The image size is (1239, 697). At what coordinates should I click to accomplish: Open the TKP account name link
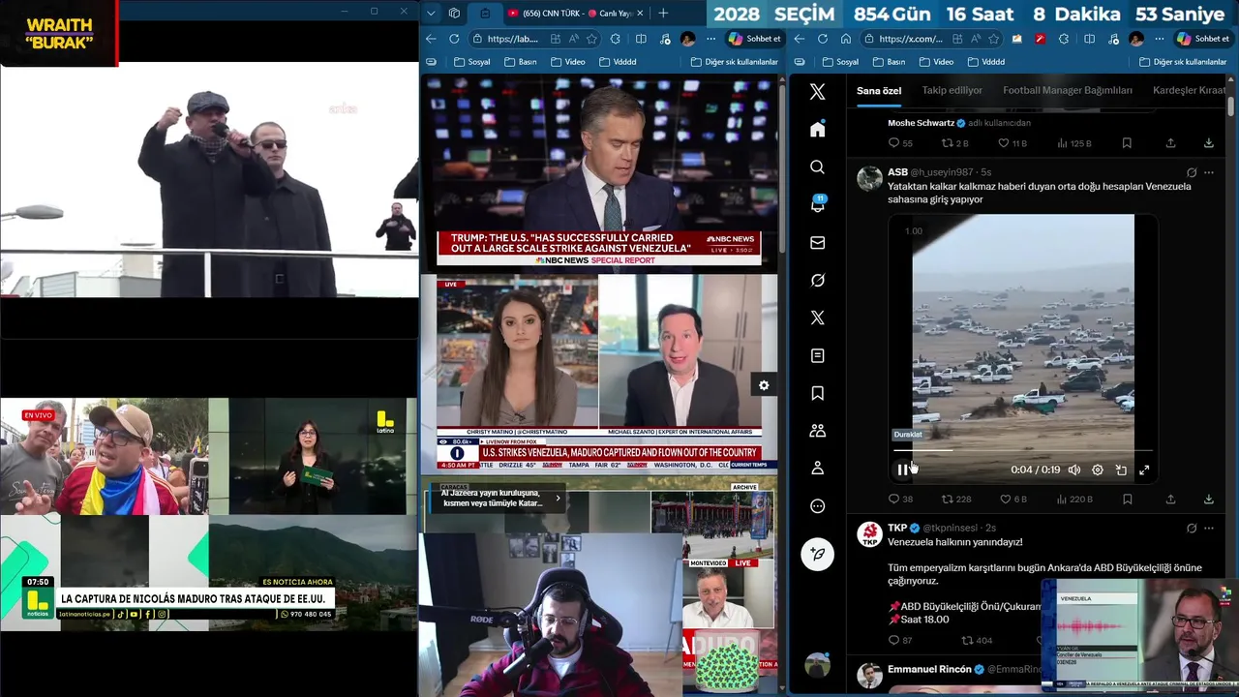(897, 528)
